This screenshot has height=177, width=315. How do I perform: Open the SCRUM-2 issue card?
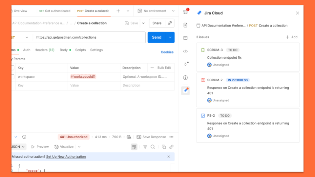point(248,90)
